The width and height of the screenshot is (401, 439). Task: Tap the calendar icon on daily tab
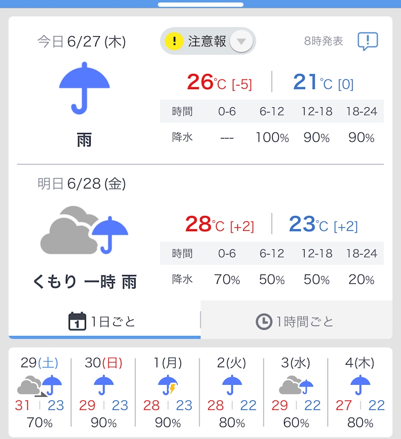tap(77, 322)
